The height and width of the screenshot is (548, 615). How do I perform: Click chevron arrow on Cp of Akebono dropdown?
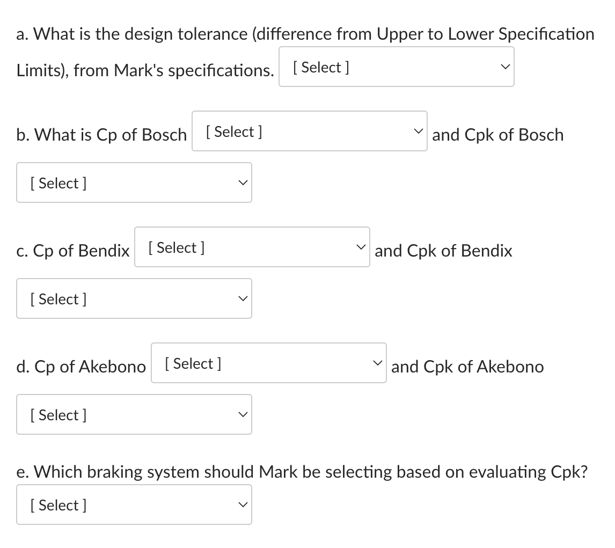coord(376,363)
